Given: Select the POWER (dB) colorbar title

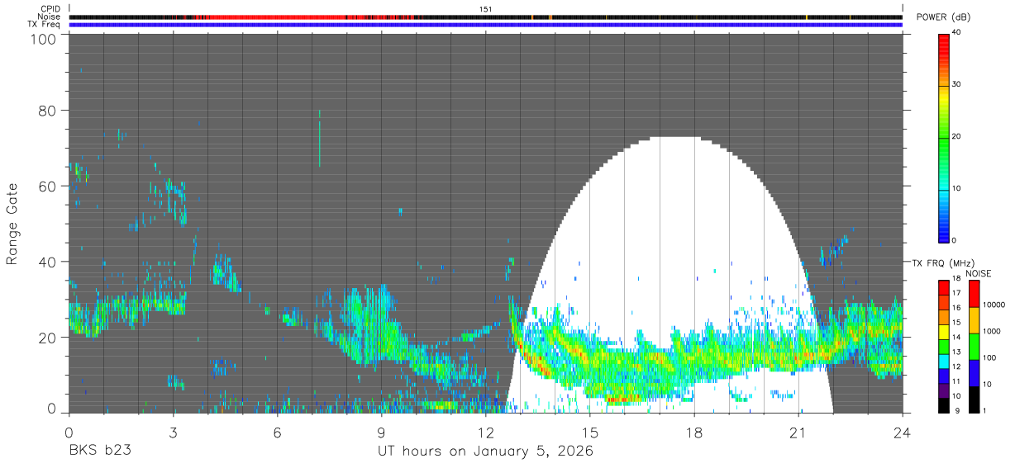Looking at the screenshot, I should tap(943, 17).
